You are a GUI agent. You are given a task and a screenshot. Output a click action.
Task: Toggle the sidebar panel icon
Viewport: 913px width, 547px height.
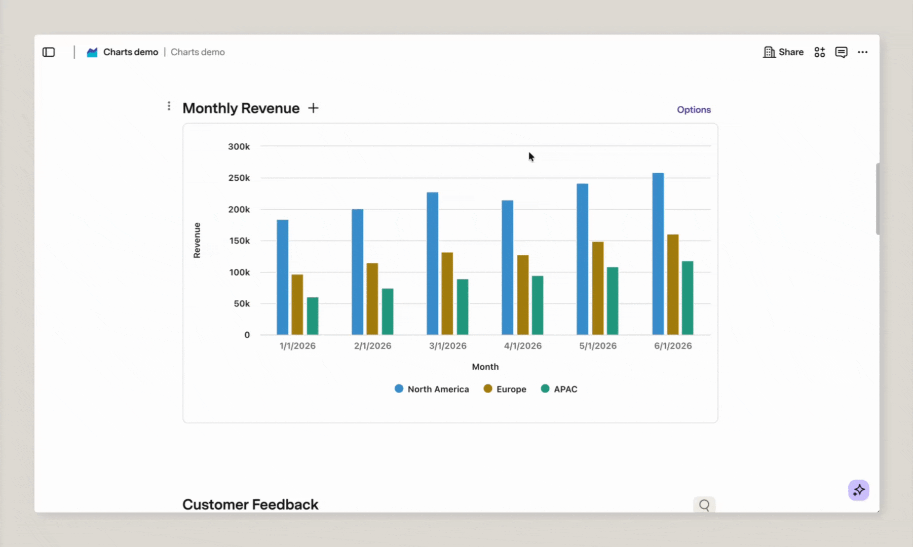point(49,52)
